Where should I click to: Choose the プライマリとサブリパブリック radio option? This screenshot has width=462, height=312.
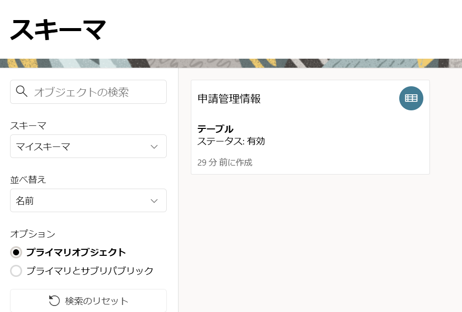coord(17,271)
